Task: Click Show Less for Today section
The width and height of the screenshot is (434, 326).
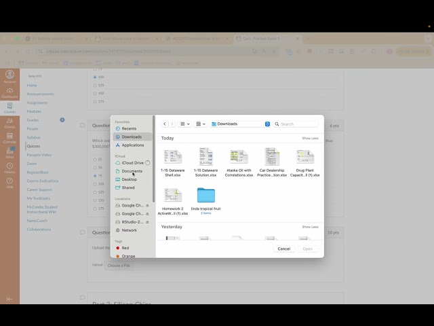Action: pos(310,138)
